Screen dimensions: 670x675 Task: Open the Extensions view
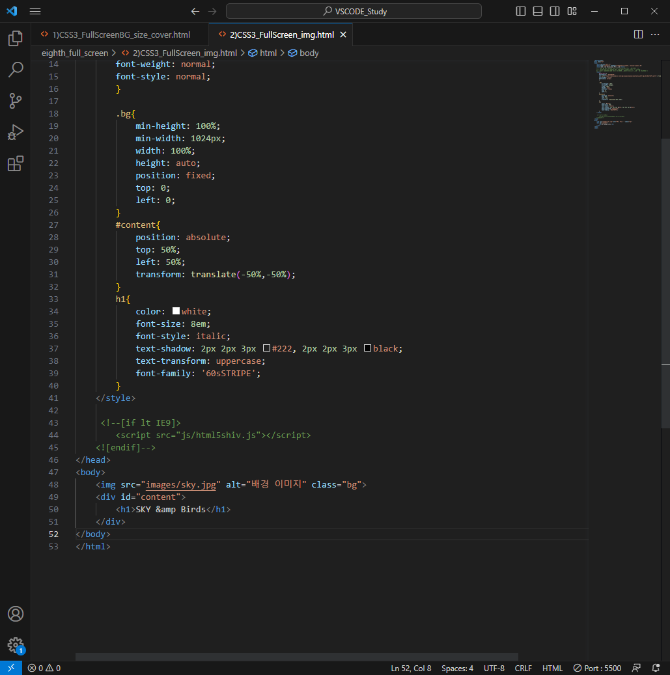(16, 163)
